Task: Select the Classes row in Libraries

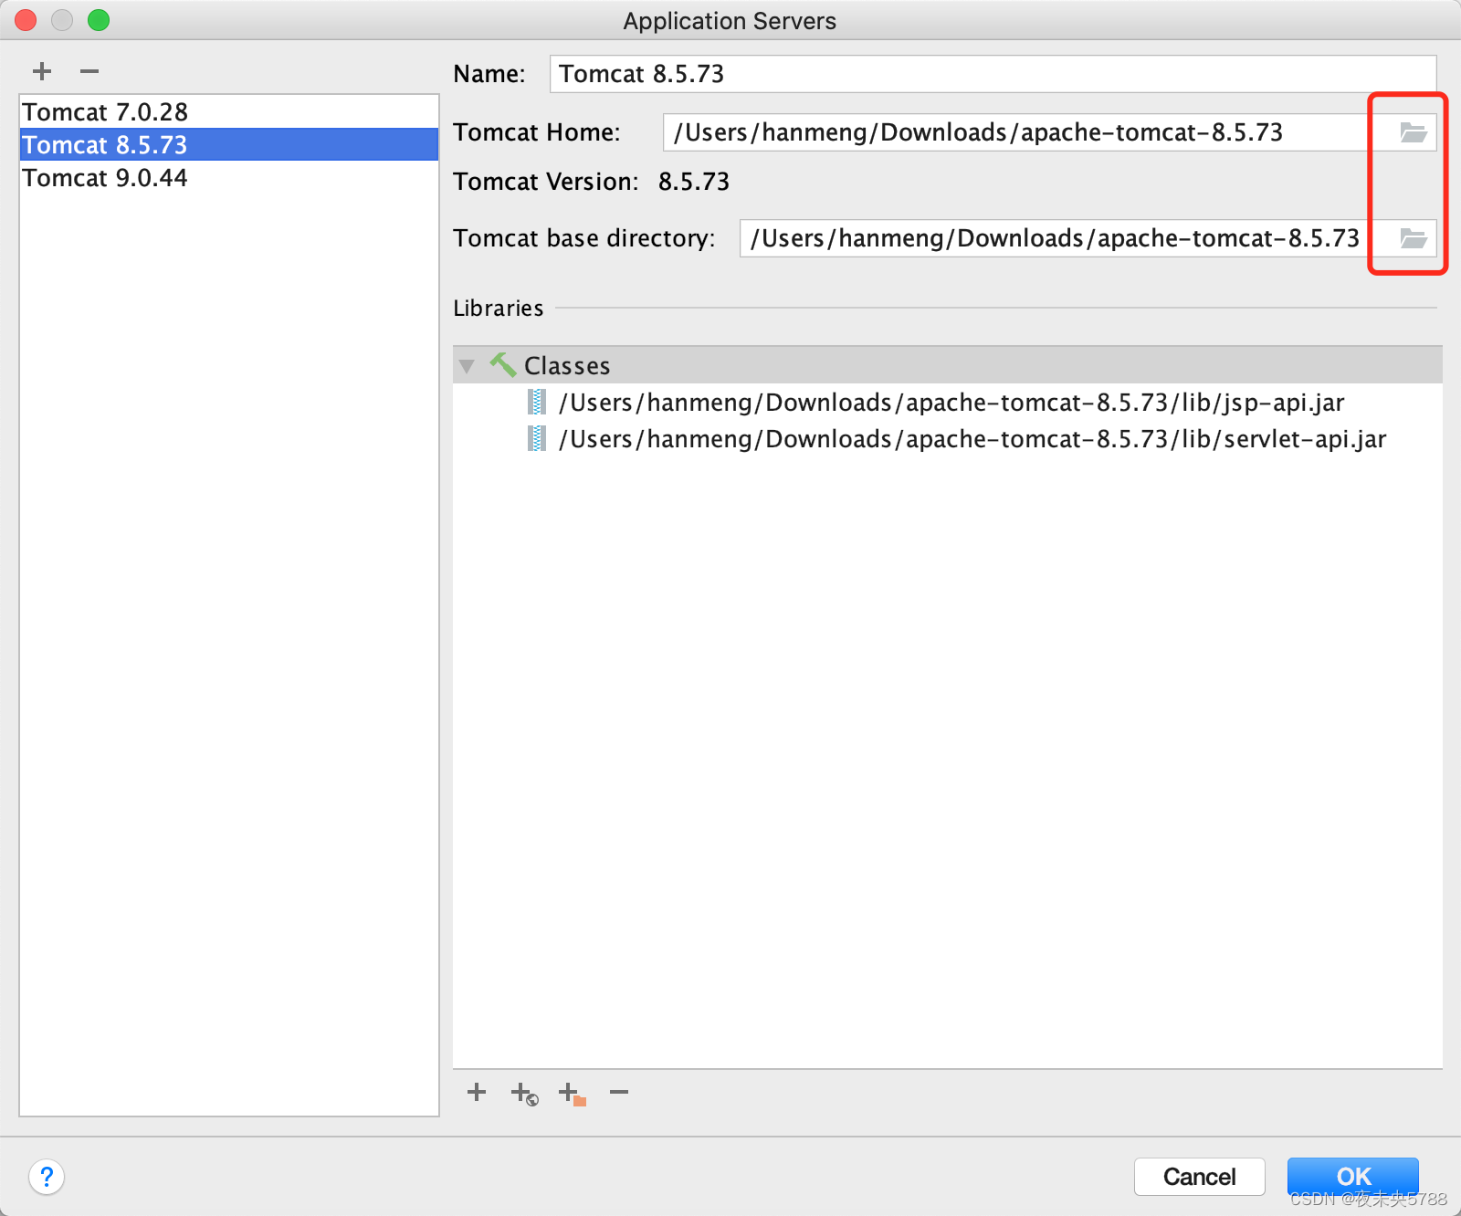Action: [948, 365]
